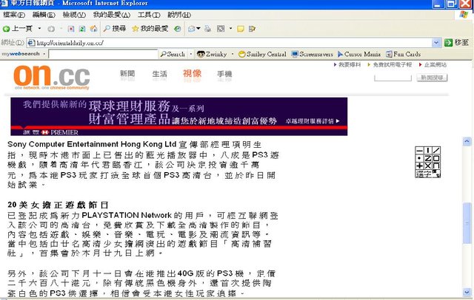Open the 手機 navigation tab
The width and height of the screenshot is (474, 300).
click(224, 74)
